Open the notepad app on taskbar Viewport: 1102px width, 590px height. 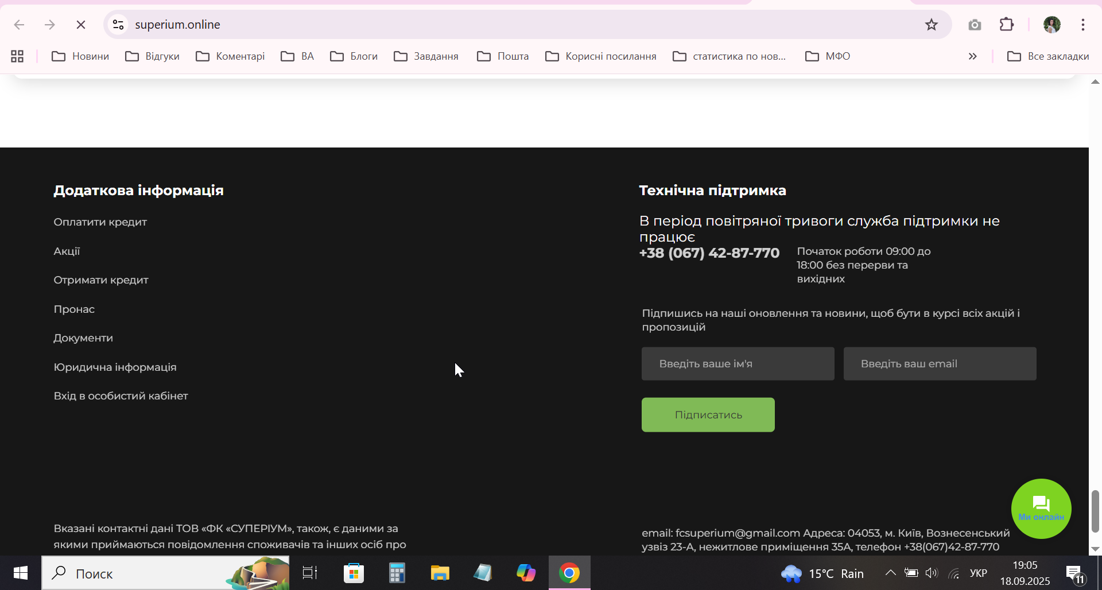483,573
